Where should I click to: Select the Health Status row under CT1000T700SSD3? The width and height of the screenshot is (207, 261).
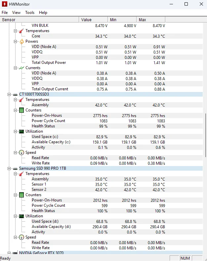point(43,126)
